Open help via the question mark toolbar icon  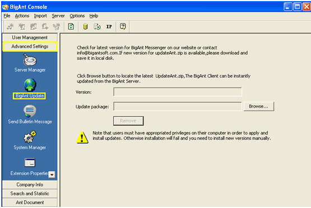point(123,26)
